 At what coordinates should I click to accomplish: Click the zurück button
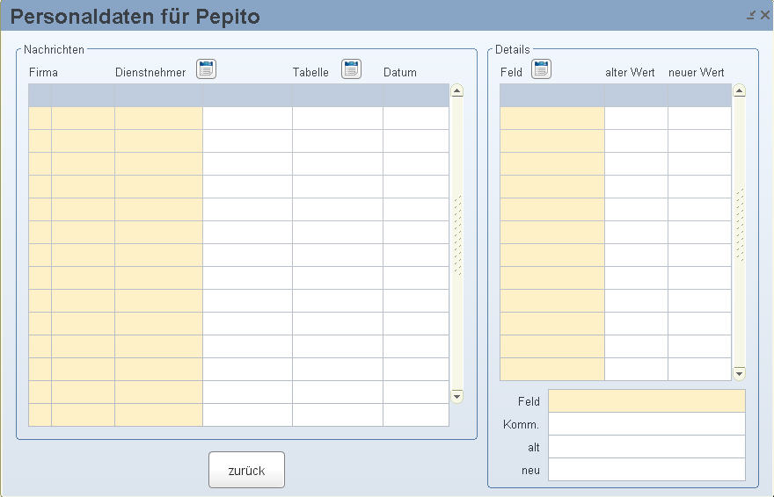coord(246,470)
